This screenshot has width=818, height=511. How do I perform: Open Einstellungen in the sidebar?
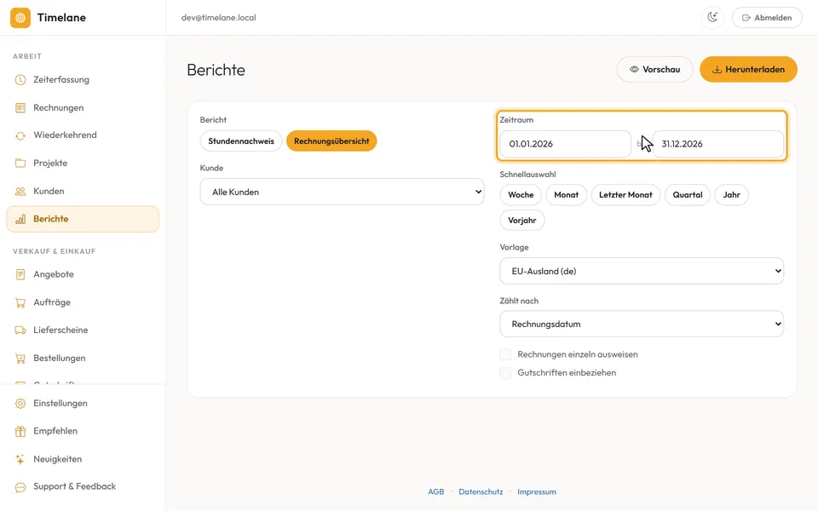click(x=83, y=404)
